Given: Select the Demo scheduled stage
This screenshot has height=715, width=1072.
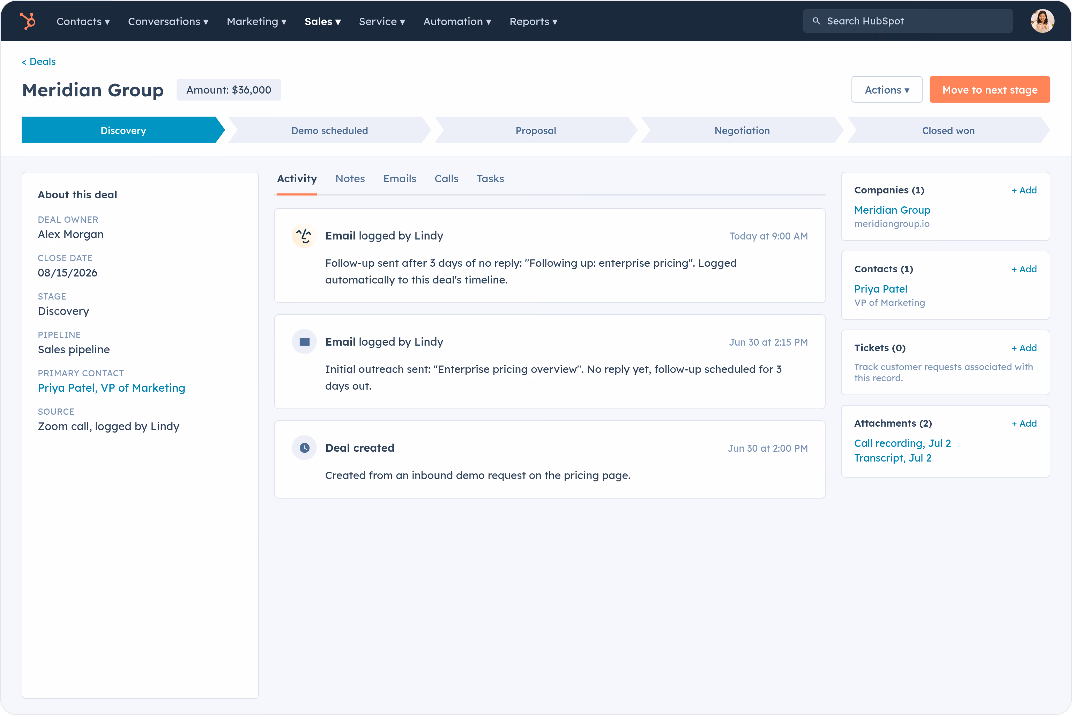Looking at the screenshot, I should coord(329,130).
